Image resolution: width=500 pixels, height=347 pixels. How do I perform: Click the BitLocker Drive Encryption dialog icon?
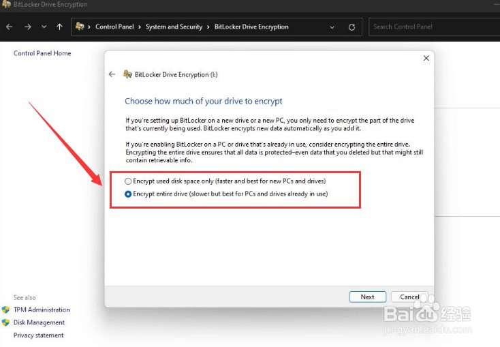[128, 74]
